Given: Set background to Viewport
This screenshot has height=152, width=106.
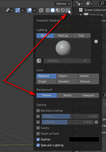Looking at the screenshot, I should (88, 95).
